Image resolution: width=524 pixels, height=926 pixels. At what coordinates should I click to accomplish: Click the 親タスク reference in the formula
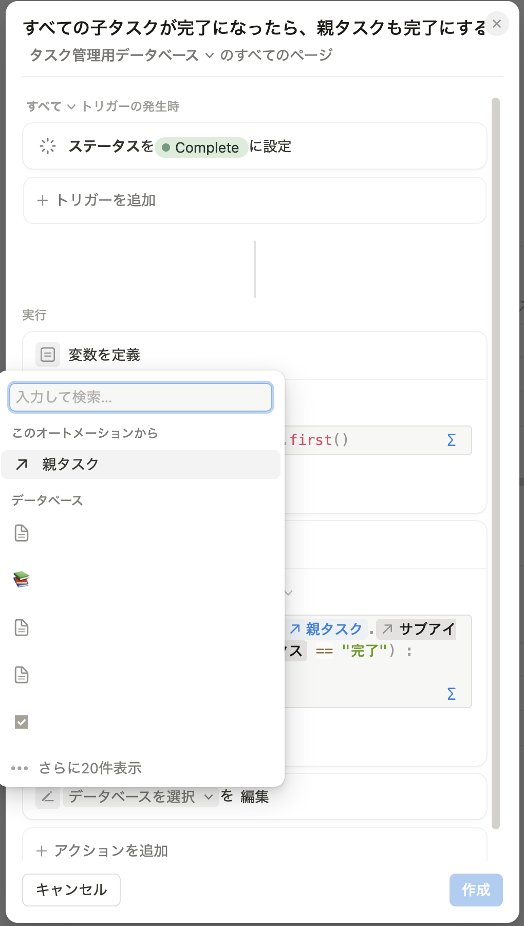(326, 629)
